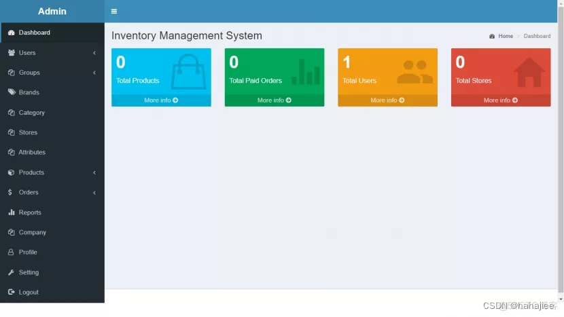Click the house icon on Total Stores card
The height and width of the screenshot is (317, 564).
pyautogui.click(x=529, y=72)
